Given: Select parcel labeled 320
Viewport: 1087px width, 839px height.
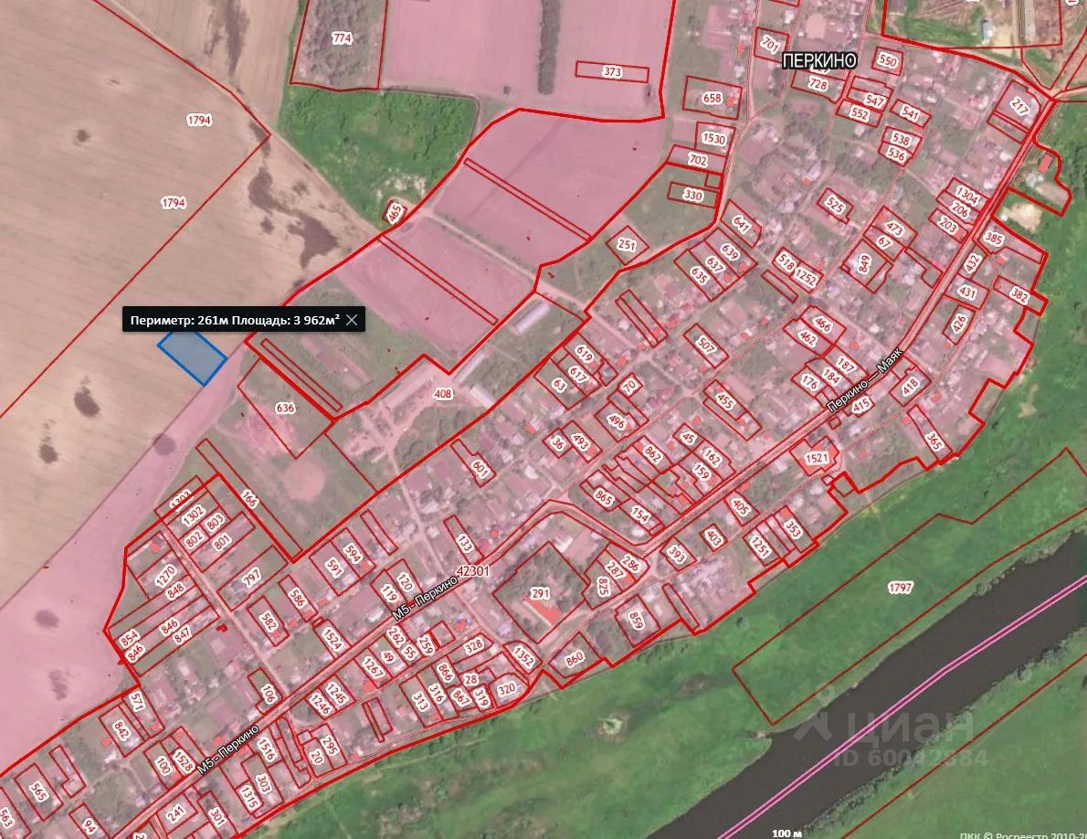Looking at the screenshot, I should [x=508, y=688].
